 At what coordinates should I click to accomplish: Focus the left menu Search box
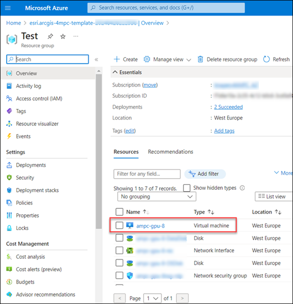tap(47, 59)
